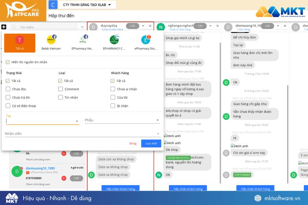Enable the Chưa trả lời filter

8,97
